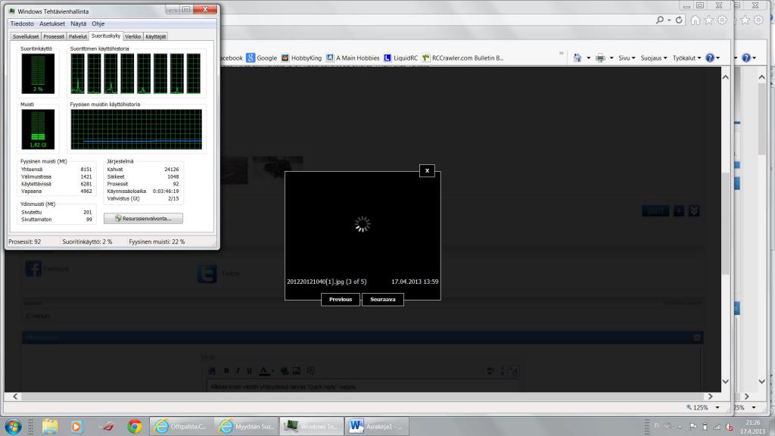
Task: Open the 125% zoom level dropdown
Action: coord(703,407)
